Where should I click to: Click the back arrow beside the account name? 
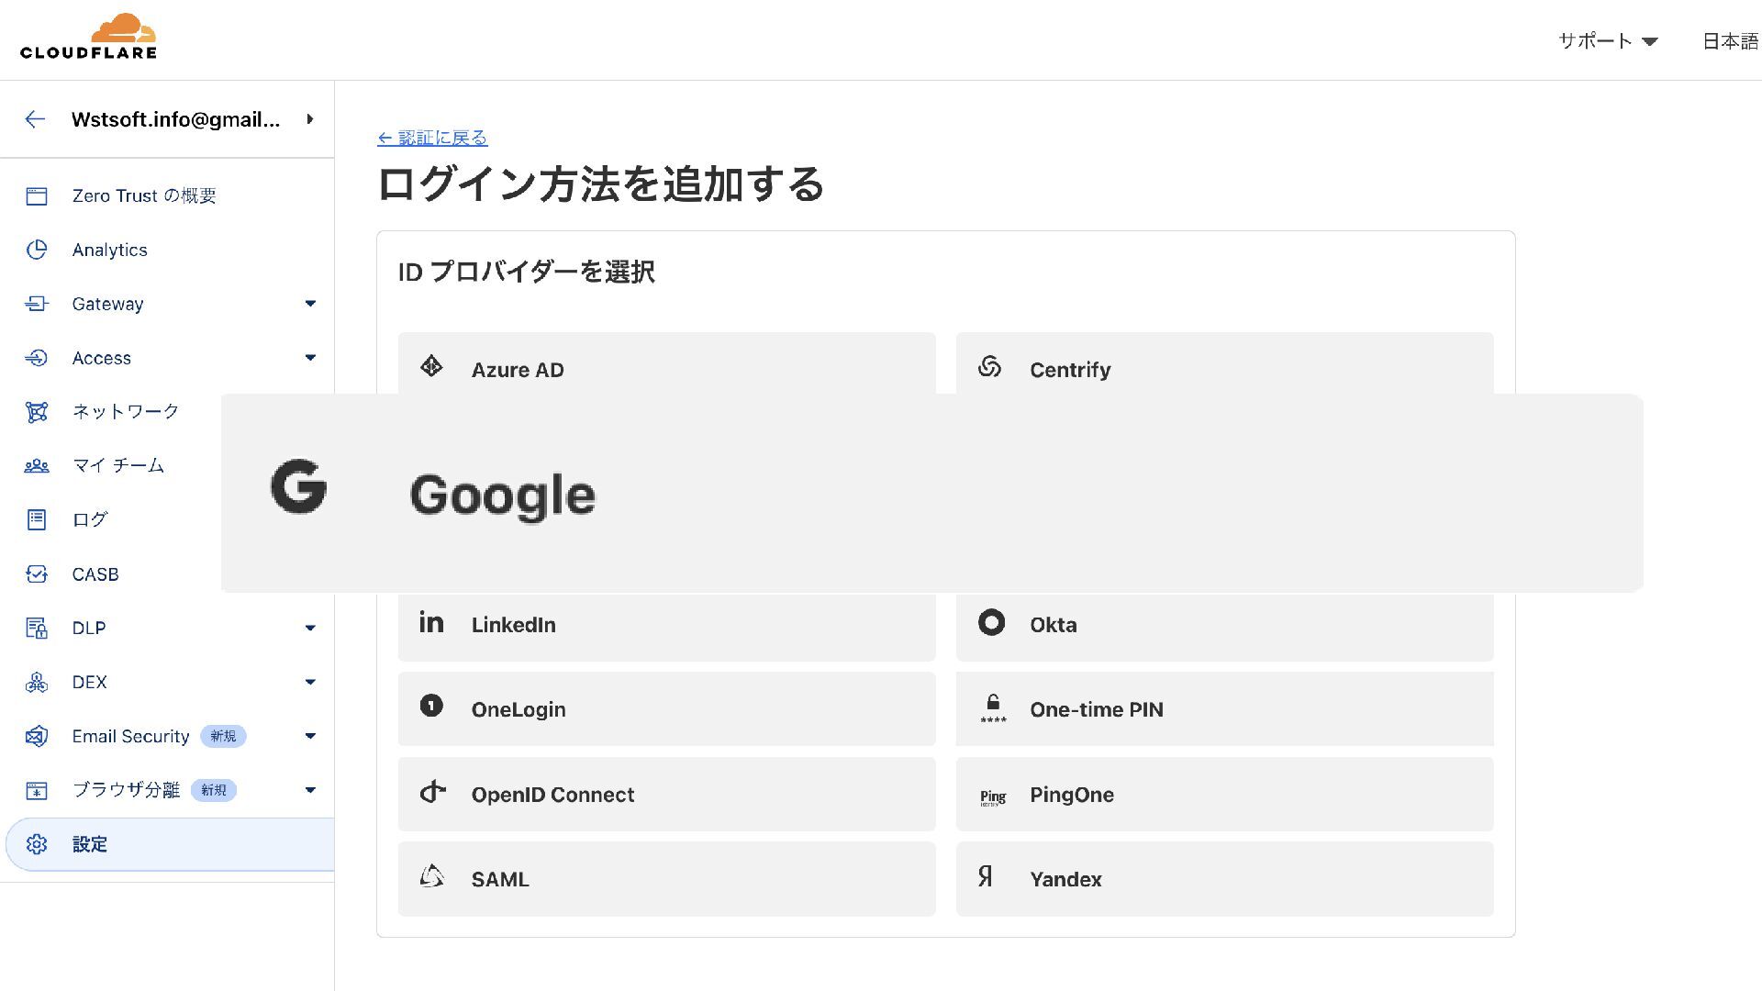(35, 119)
